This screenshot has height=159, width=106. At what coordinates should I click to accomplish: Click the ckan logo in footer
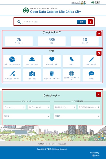point(96,156)
